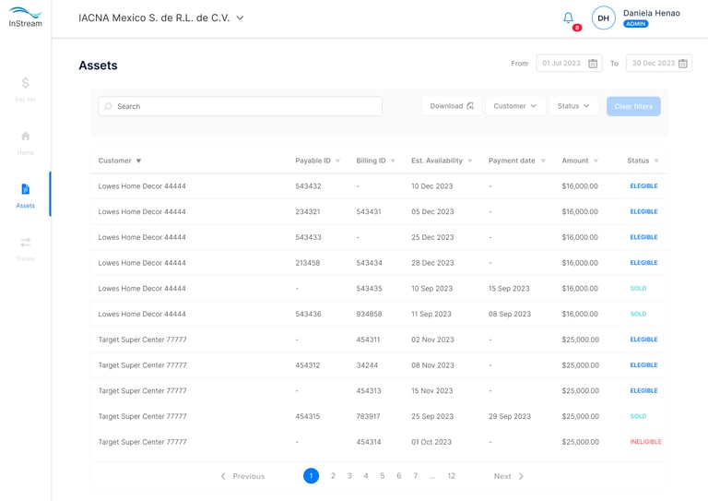Open the Status filter dropdown
The image size is (708, 501).
click(573, 106)
